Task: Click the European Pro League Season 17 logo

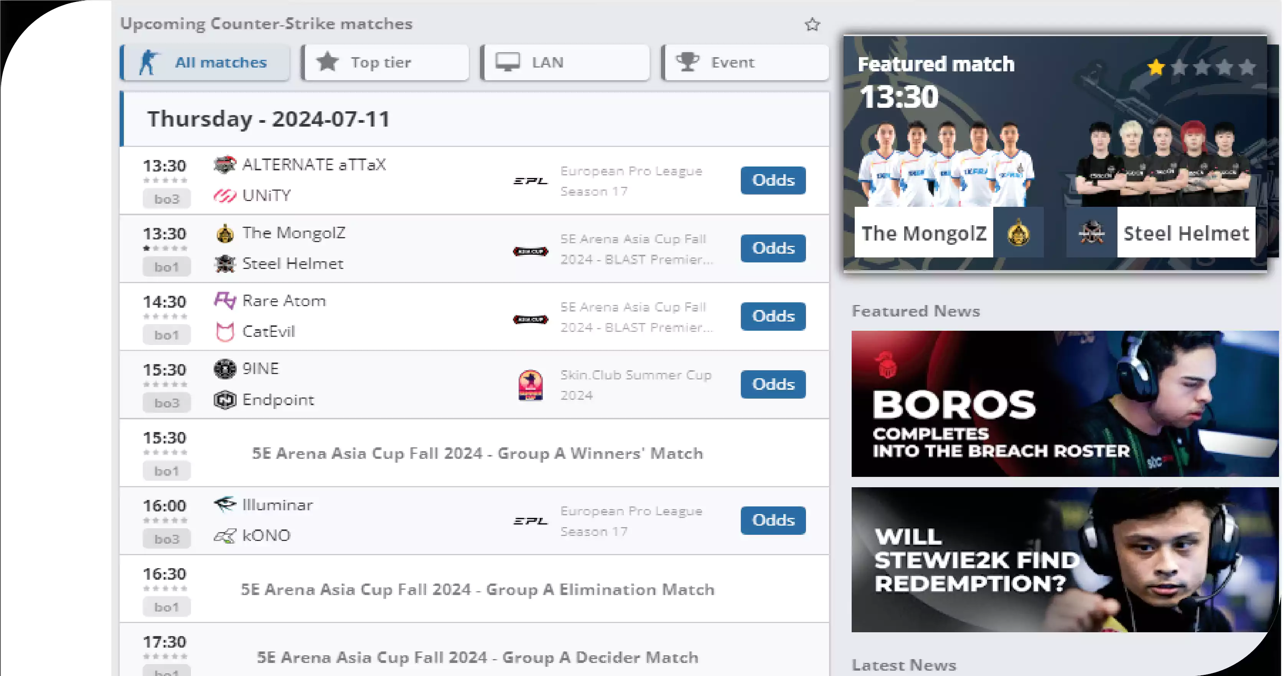Action: (x=528, y=180)
